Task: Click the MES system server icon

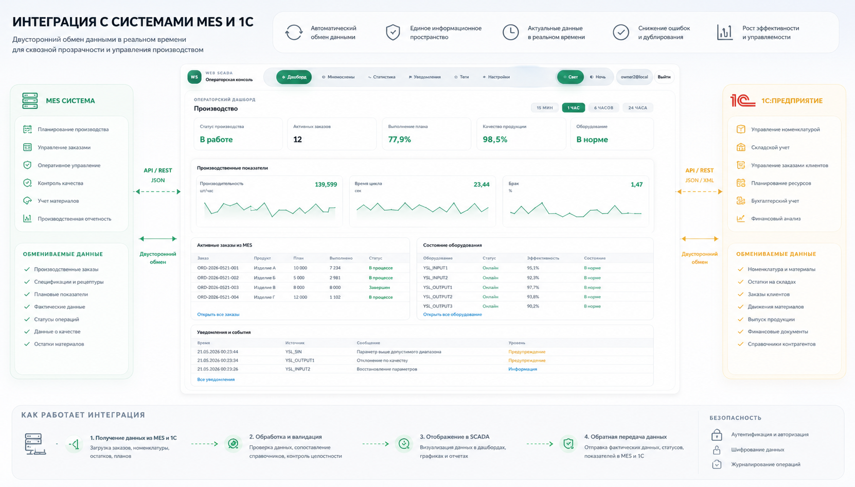Action: [30, 100]
